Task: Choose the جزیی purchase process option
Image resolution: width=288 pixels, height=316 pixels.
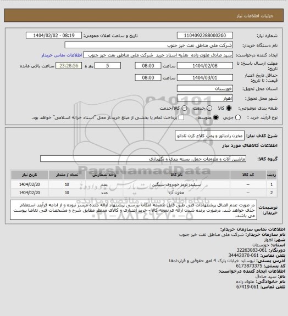Action: pos(238,117)
